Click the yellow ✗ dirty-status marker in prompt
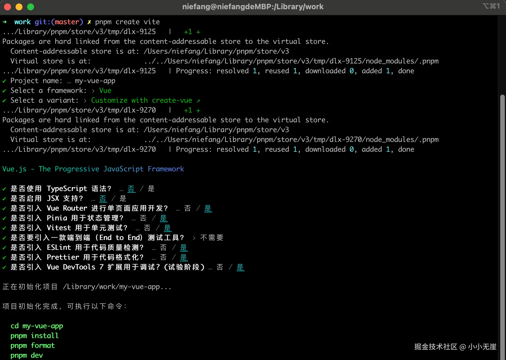This screenshot has width=506, height=360. 89,22
